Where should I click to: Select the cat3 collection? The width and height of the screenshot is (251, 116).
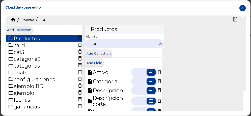[x=44, y=52]
